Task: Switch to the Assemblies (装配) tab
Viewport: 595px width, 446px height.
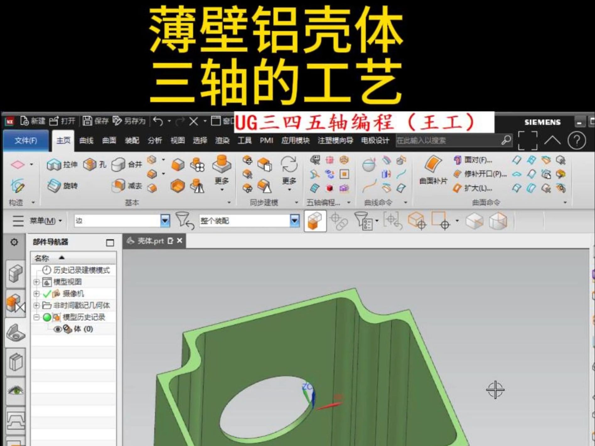Action: (x=132, y=140)
